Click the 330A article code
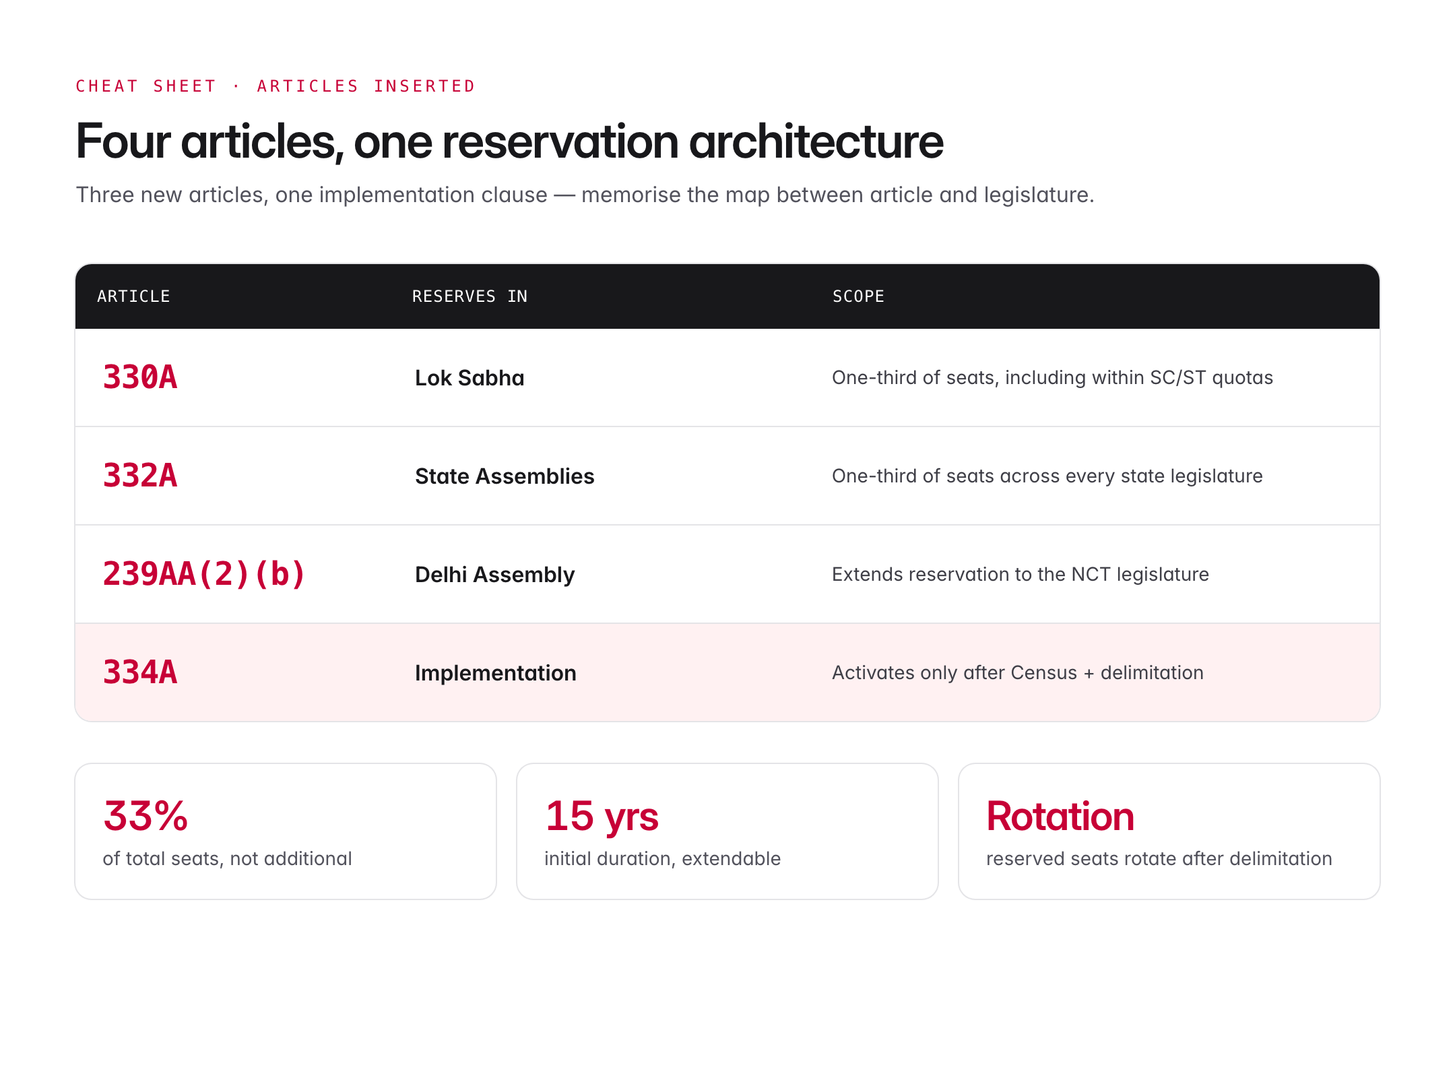The width and height of the screenshot is (1455, 1078). point(140,377)
